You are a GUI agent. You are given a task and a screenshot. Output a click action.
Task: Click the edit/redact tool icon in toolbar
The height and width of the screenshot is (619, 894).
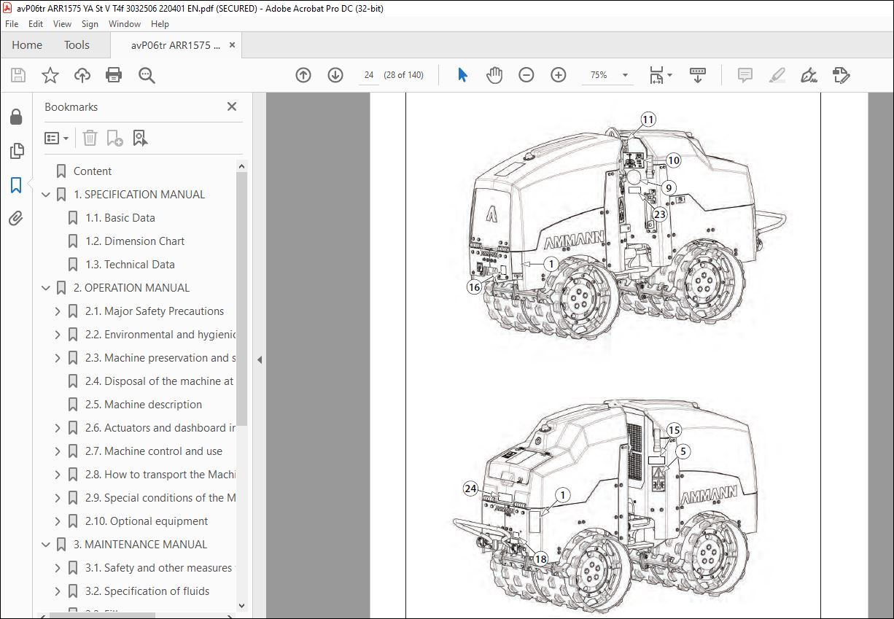(x=841, y=75)
